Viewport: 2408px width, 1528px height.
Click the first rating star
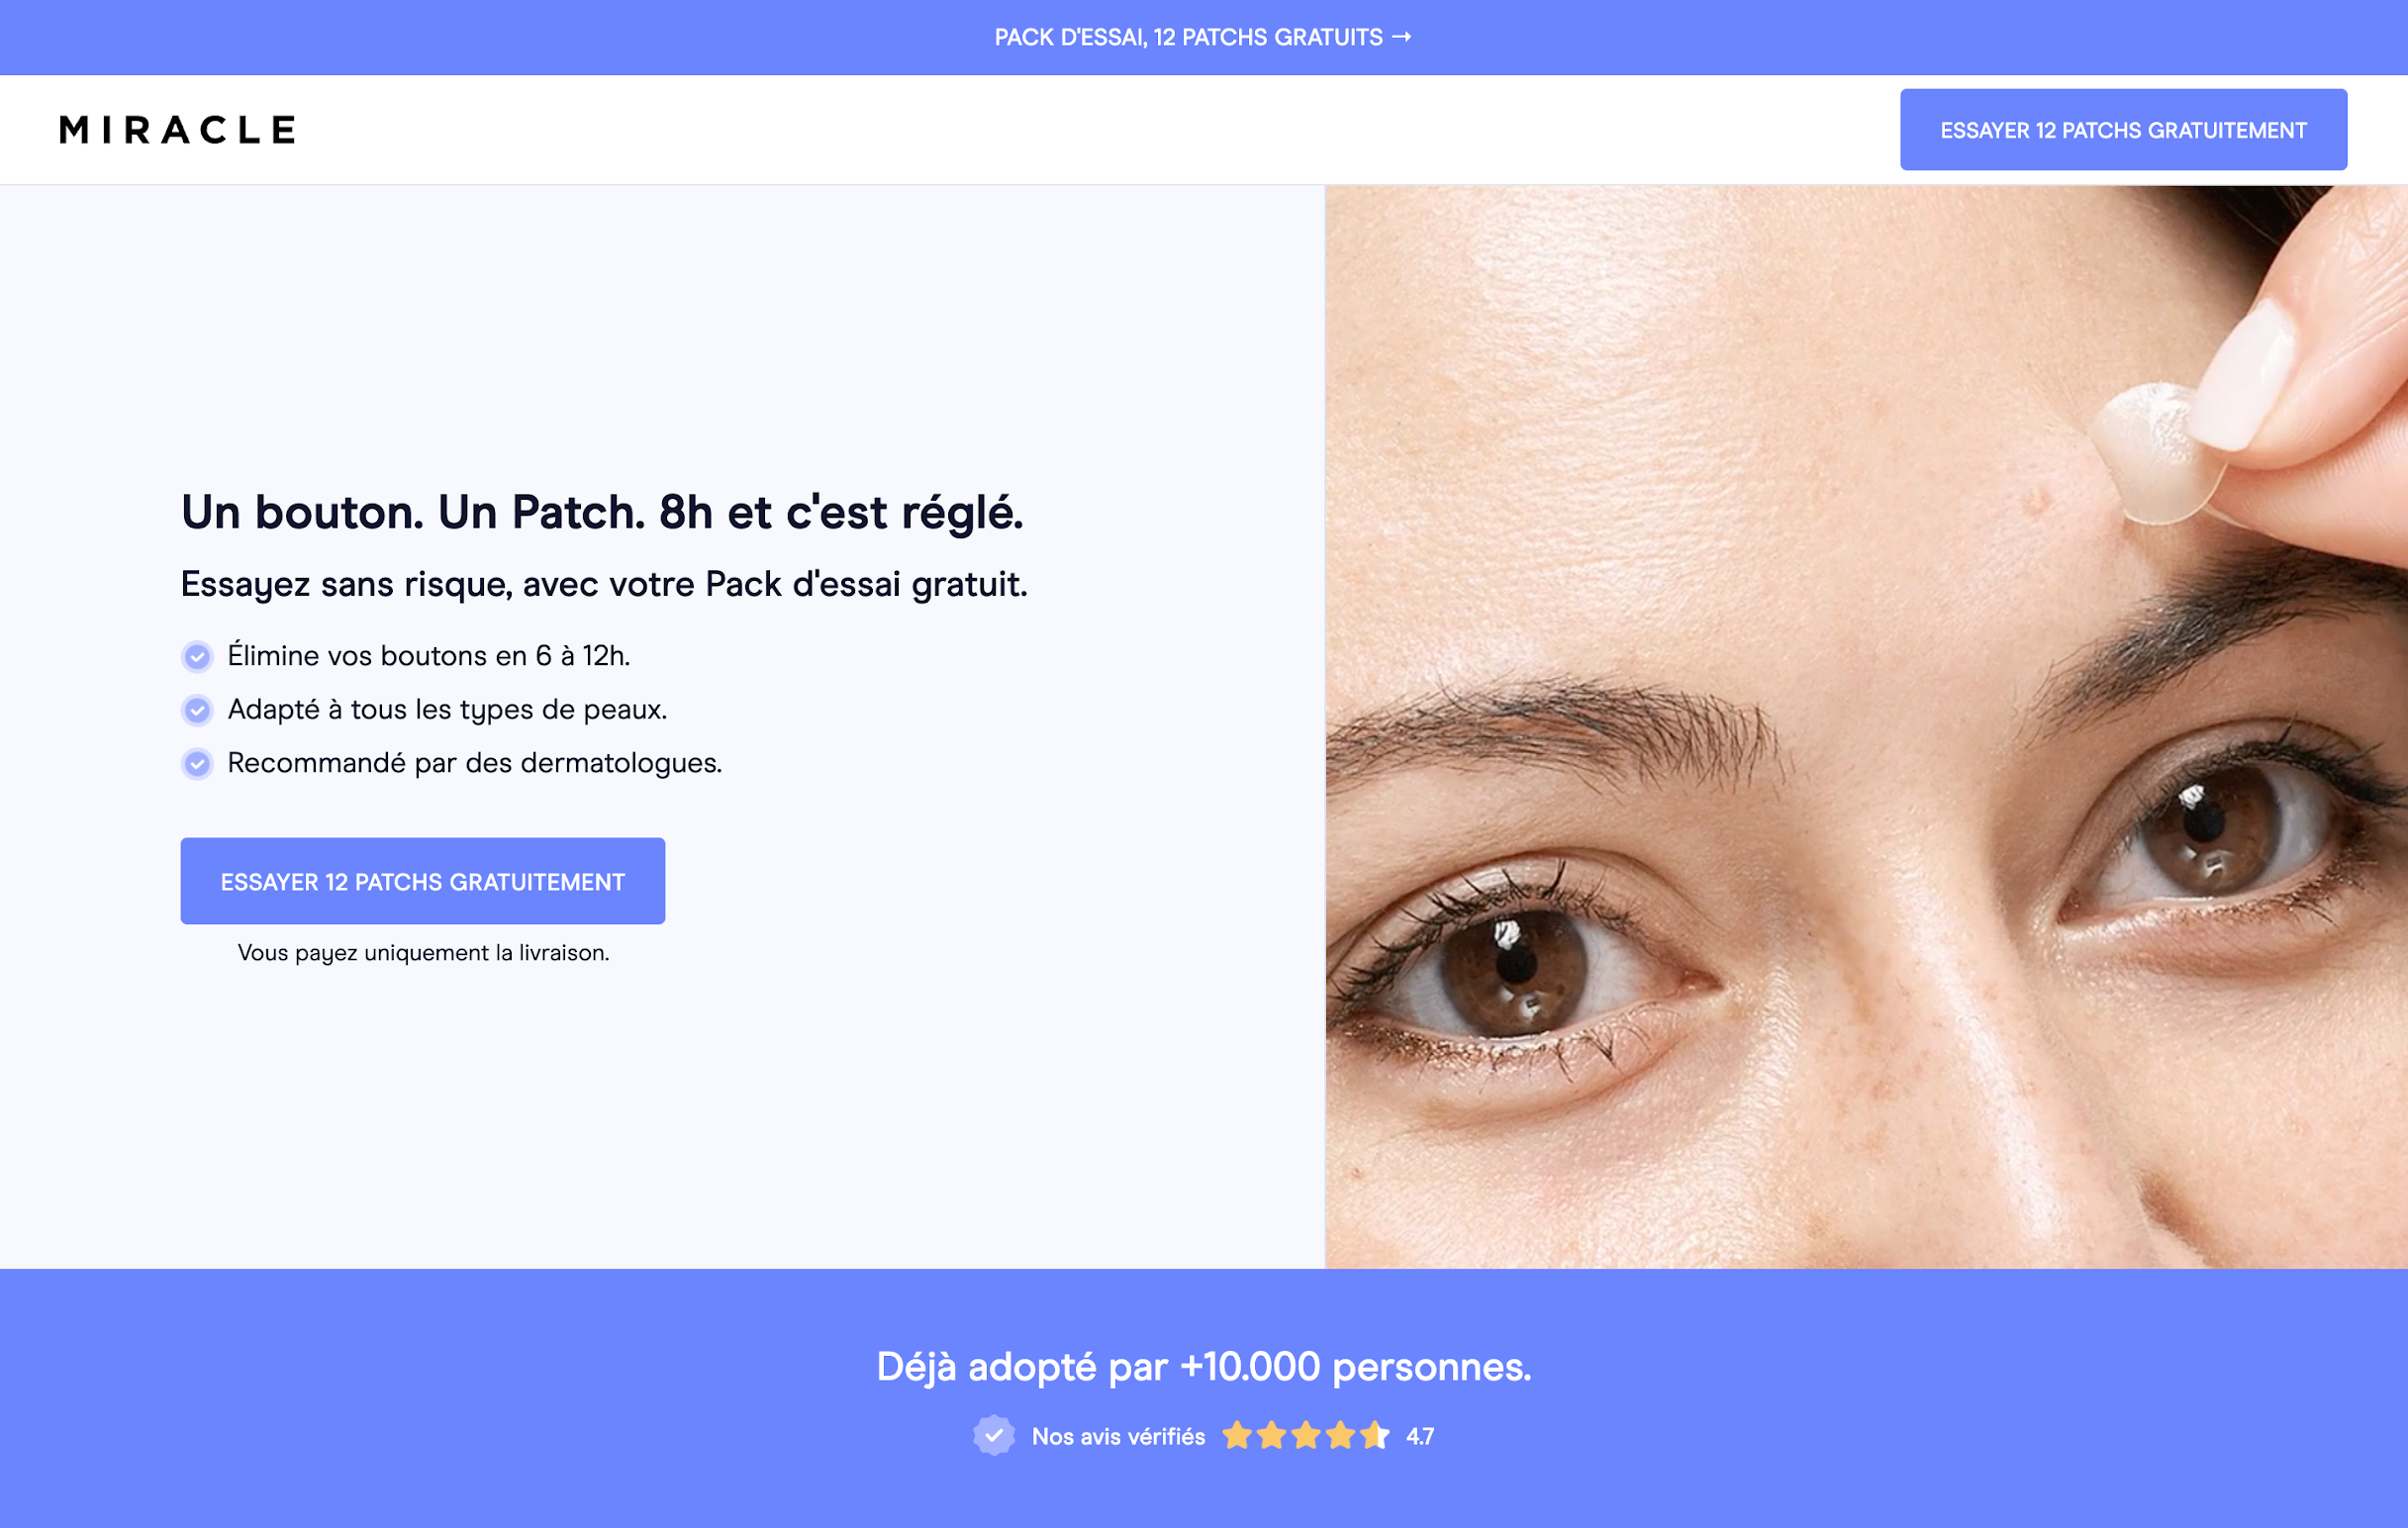coord(1237,1436)
